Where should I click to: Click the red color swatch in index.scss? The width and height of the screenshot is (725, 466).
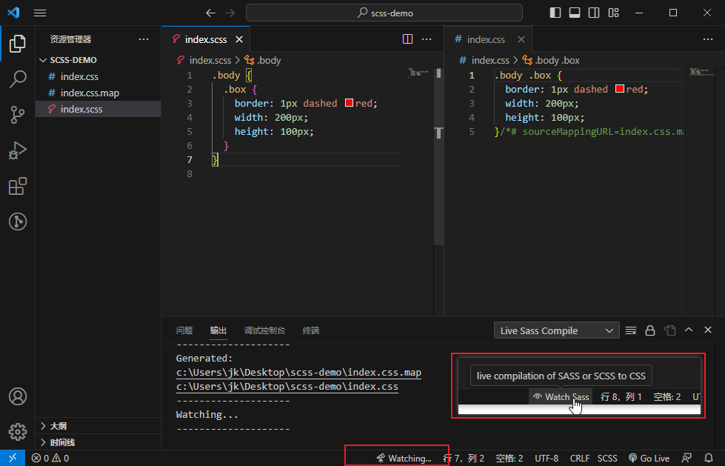pyautogui.click(x=349, y=103)
